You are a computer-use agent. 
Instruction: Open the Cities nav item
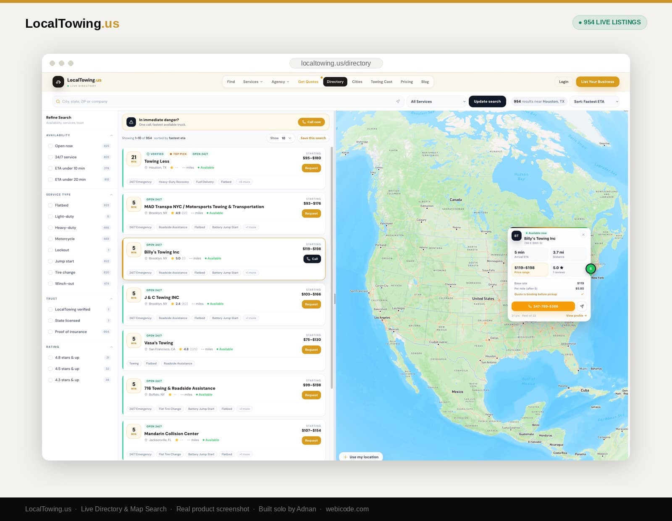point(357,82)
